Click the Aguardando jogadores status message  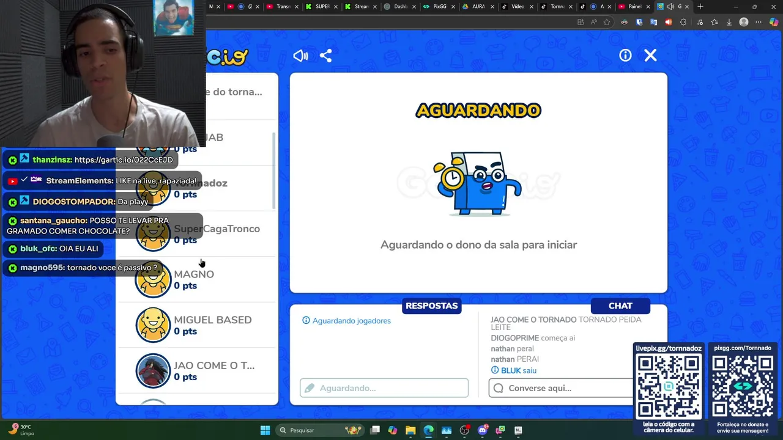[347, 321]
